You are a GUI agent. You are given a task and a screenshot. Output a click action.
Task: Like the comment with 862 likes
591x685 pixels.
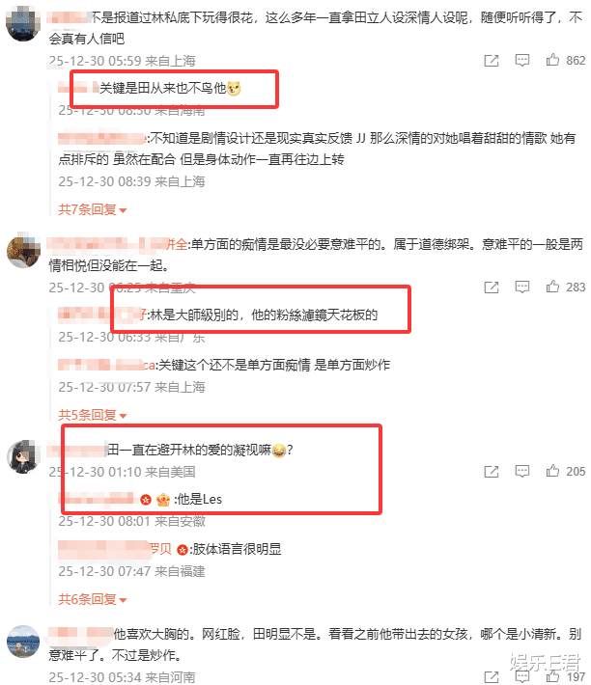pyautogui.click(x=552, y=60)
